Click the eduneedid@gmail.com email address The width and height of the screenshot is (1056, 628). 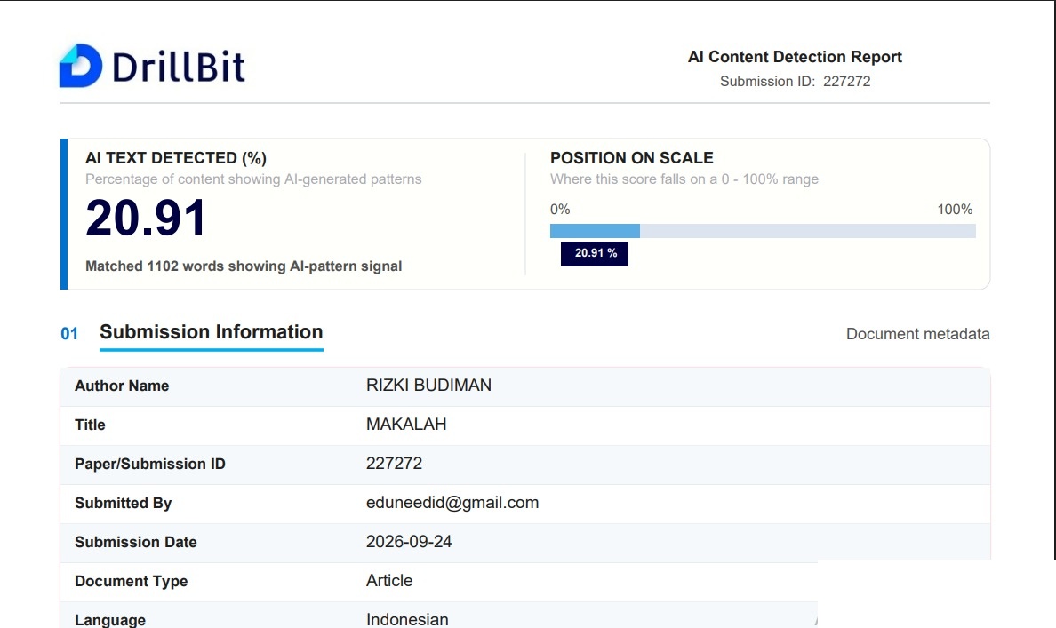452,503
